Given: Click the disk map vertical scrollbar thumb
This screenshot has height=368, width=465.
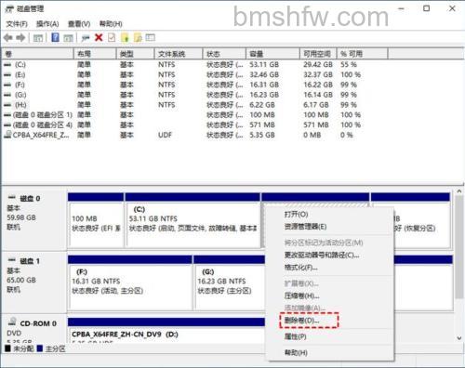Looking at the screenshot, I should pos(459,247).
